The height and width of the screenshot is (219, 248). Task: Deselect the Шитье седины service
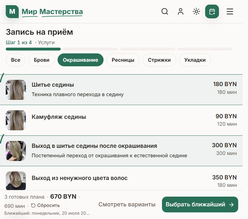(x=121, y=90)
